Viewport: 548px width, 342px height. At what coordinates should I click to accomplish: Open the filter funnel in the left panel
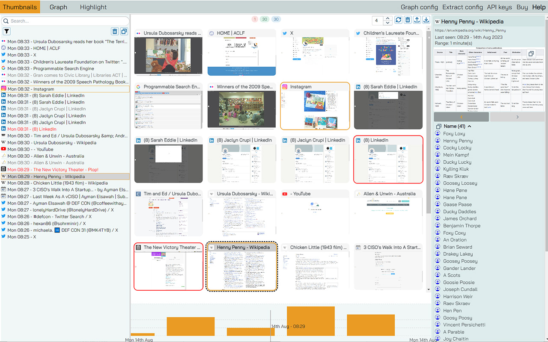tap(6, 31)
